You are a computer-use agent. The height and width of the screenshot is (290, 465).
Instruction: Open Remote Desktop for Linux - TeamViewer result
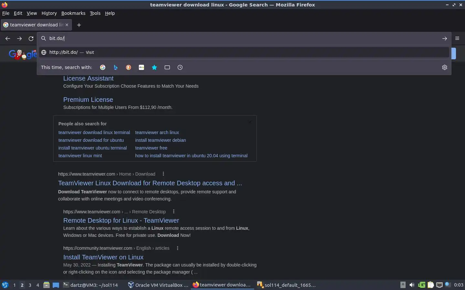(x=121, y=220)
